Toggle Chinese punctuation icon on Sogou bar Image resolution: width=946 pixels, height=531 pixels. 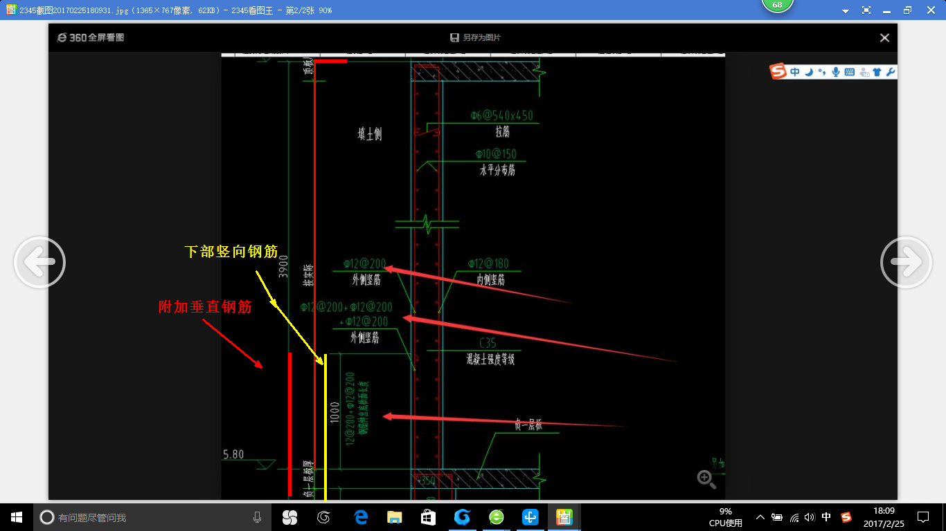point(822,71)
